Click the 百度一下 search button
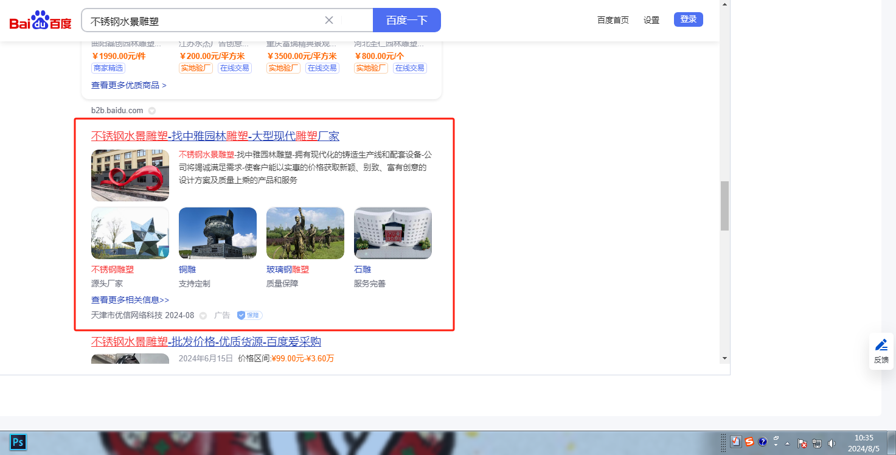 point(407,20)
